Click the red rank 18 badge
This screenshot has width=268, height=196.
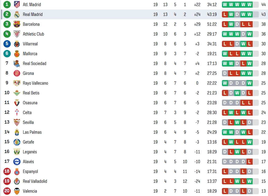7,171
